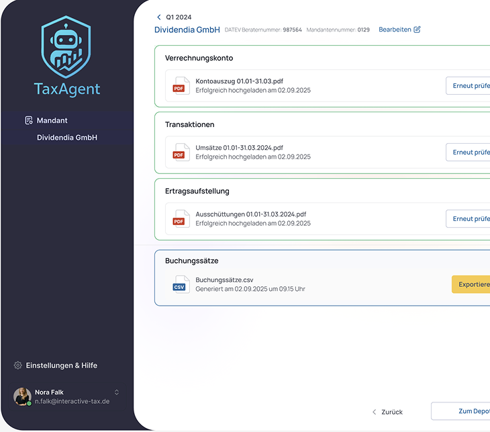Expand the Nora Falk account switcher chevrons

pos(117,392)
